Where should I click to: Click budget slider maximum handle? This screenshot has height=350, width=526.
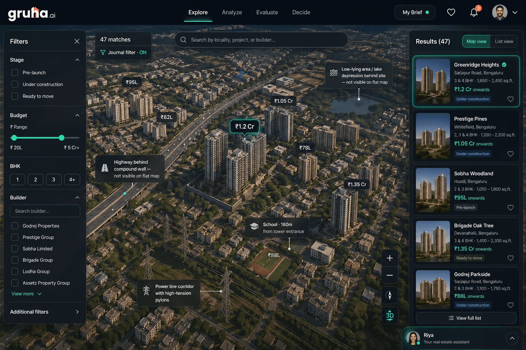pyautogui.click(x=62, y=138)
